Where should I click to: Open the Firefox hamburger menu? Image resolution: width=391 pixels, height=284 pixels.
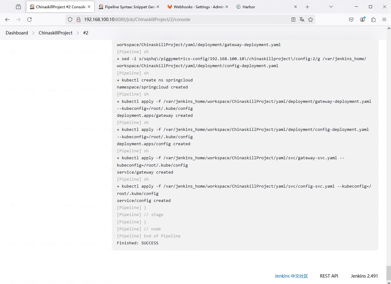point(384,20)
